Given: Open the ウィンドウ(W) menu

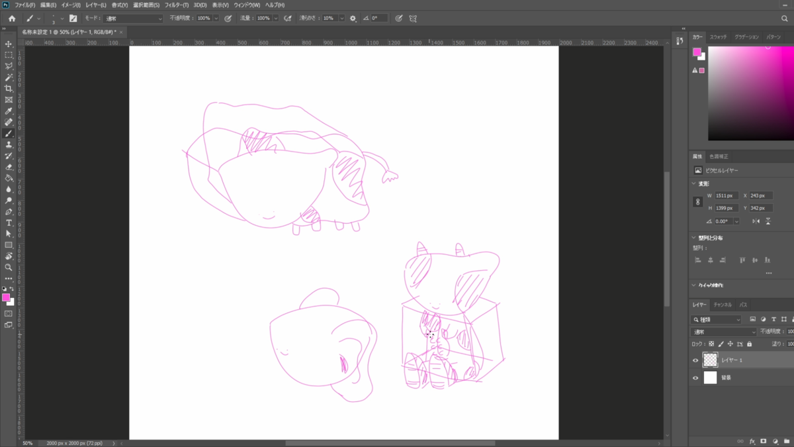Looking at the screenshot, I should click(246, 5).
